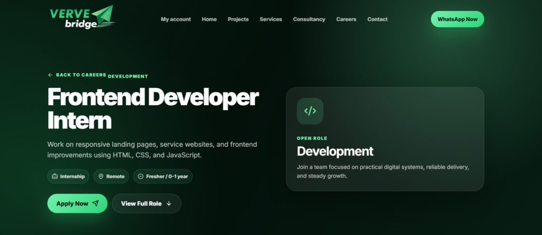Click the Verve Bridge logo
542x235 pixels.
point(83,17)
